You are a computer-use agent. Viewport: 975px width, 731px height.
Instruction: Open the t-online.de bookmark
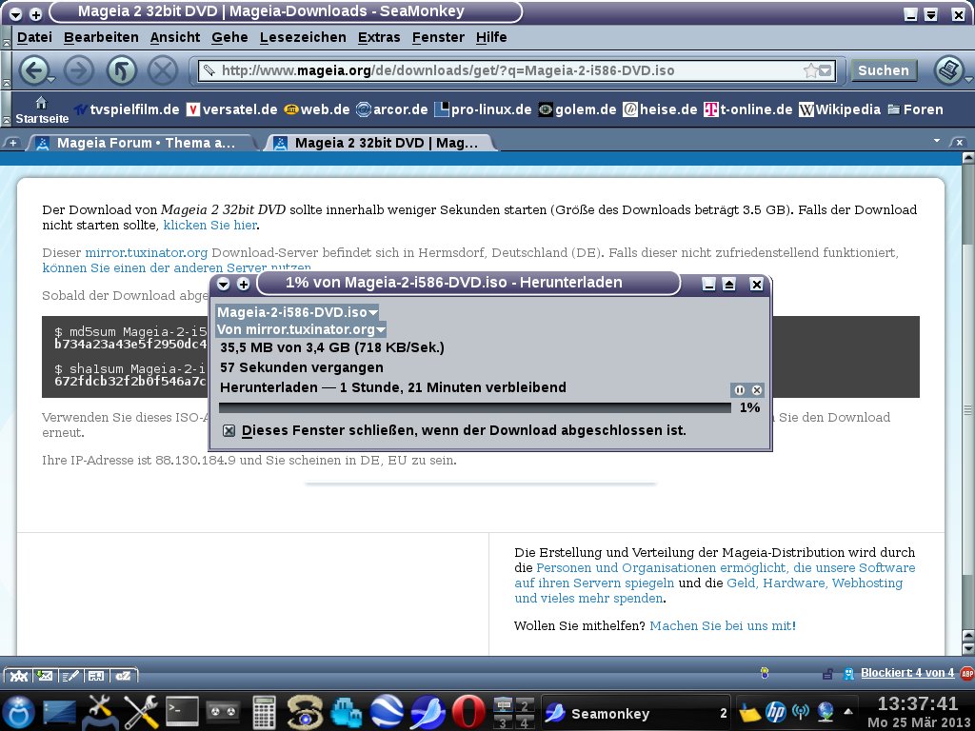(748, 109)
